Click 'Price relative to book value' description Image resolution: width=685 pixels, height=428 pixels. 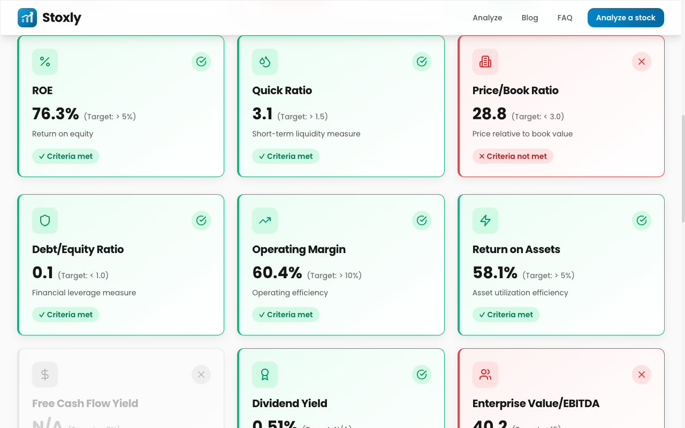[522, 134]
